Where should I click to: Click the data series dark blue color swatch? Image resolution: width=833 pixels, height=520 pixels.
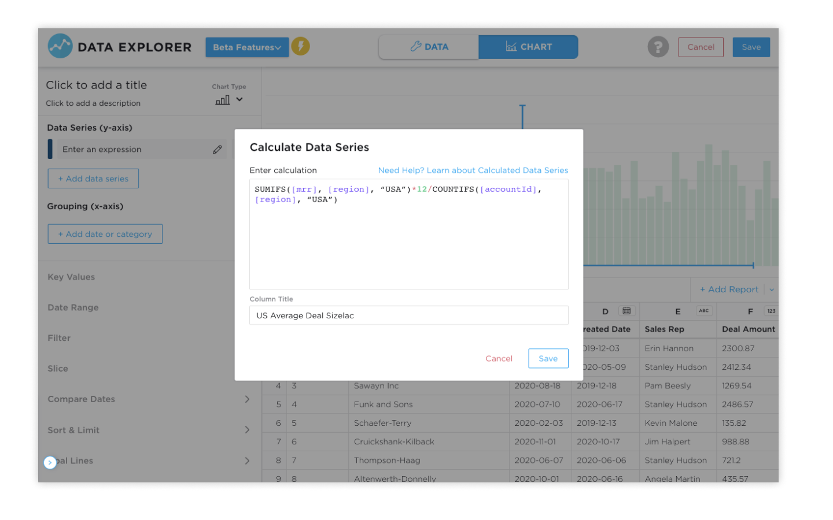click(50, 149)
